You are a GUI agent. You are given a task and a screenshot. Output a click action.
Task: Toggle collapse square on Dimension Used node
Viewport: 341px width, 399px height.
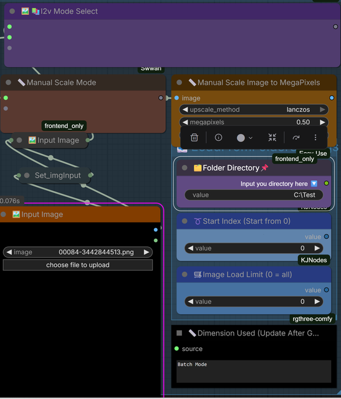(x=179, y=333)
